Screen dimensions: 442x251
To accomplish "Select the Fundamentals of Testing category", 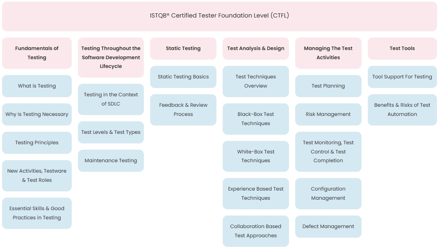I will (x=37, y=53).
